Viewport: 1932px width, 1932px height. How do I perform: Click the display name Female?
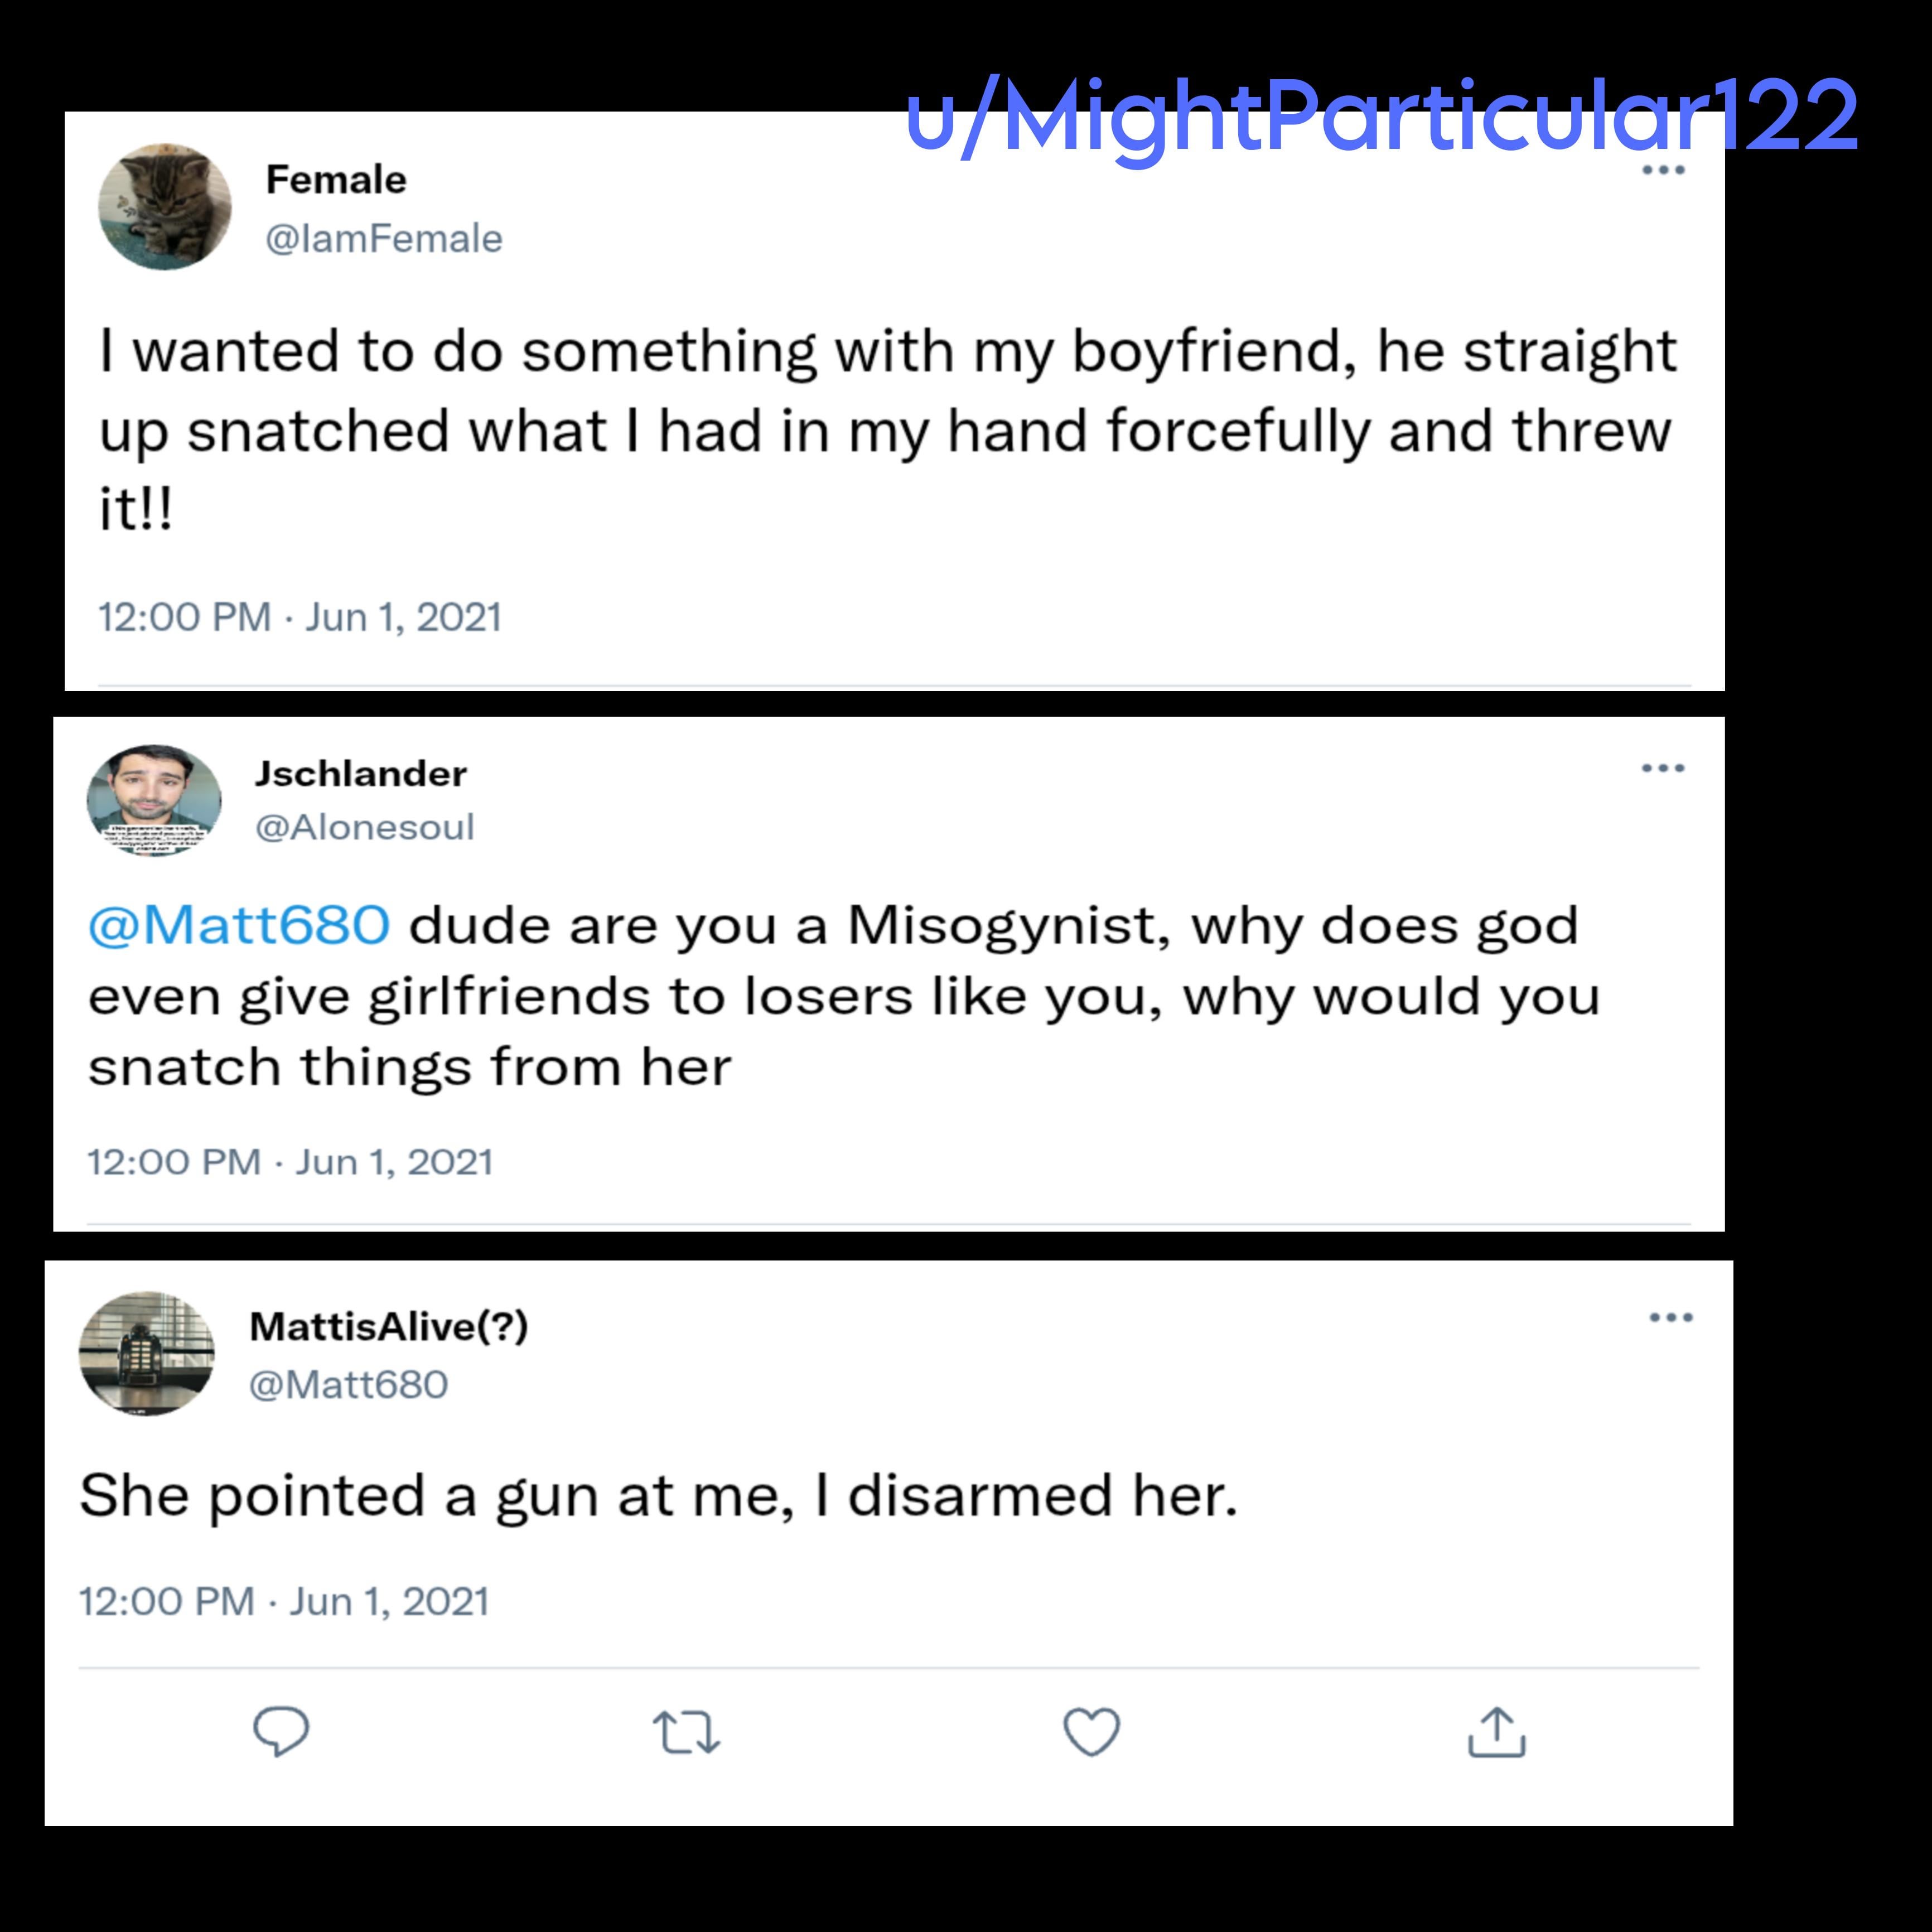click(x=336, y=180)
